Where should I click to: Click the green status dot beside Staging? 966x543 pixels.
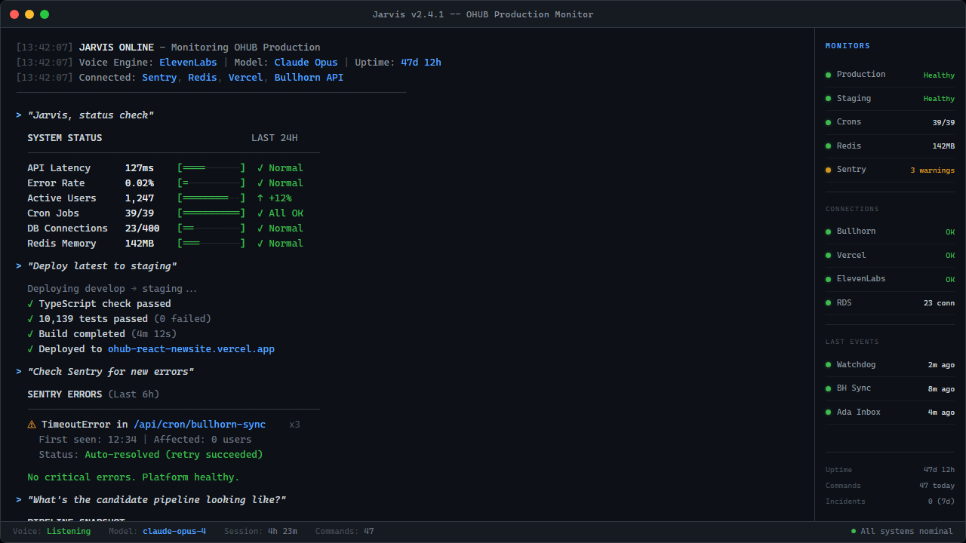click(x=828, y=99)
